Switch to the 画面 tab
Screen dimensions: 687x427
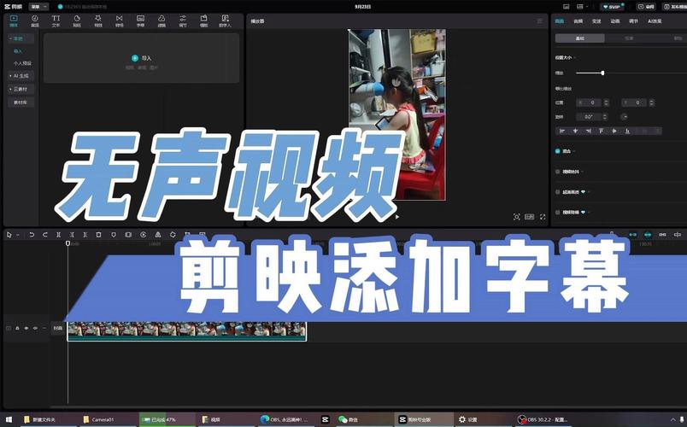coord(560,21)
